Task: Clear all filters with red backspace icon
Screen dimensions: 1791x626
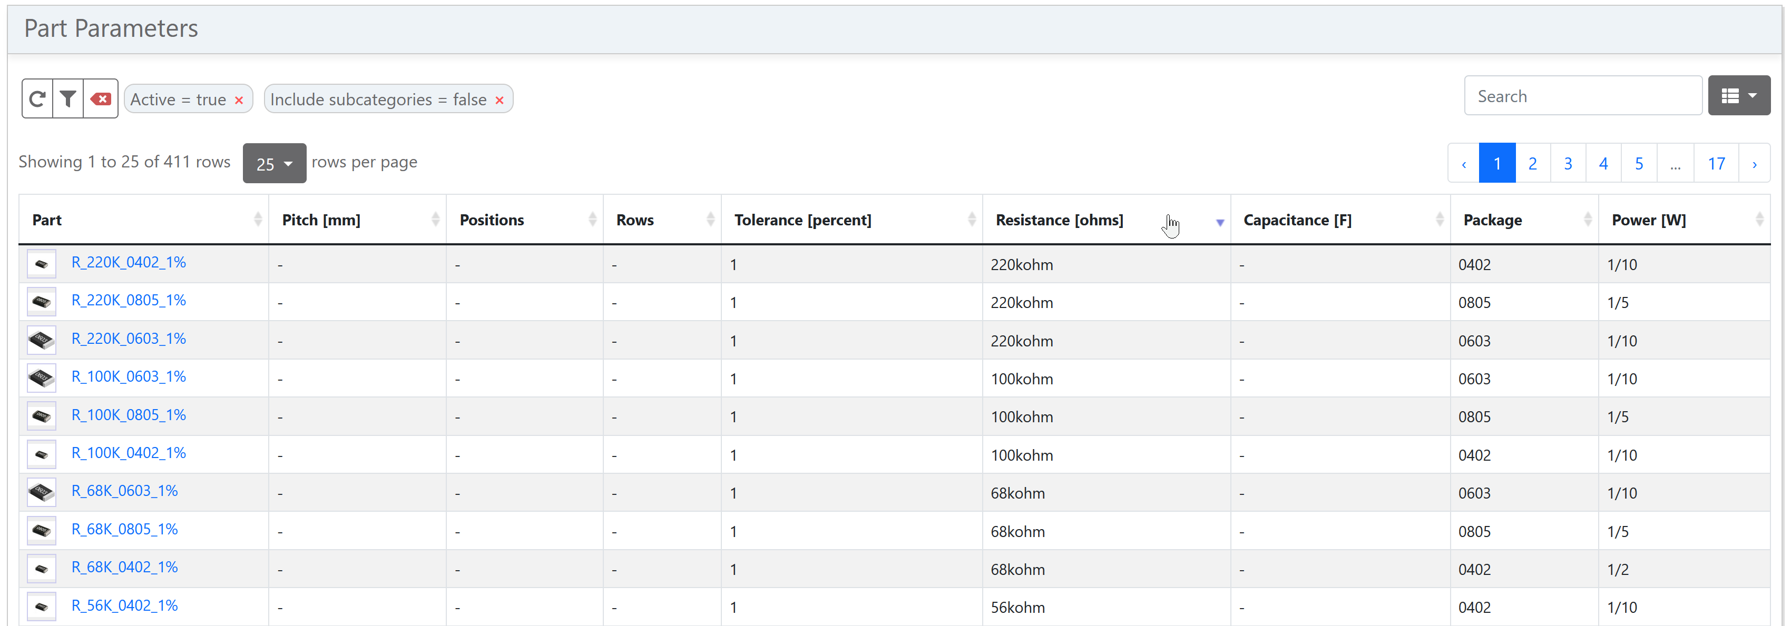Action: tap(101, 98)
